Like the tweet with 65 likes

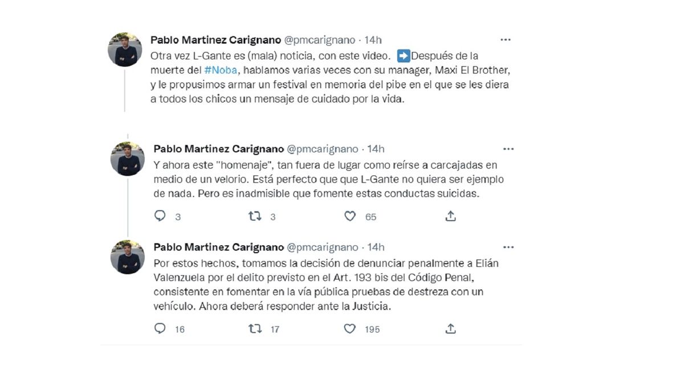pyautogui.click(x=350, y=216)
